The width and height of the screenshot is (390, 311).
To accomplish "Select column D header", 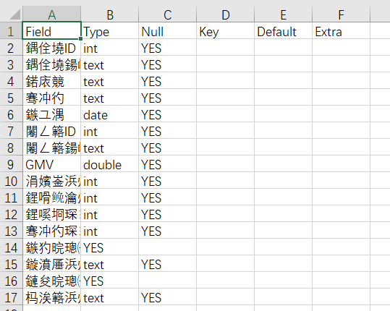I will click(225, 14).
